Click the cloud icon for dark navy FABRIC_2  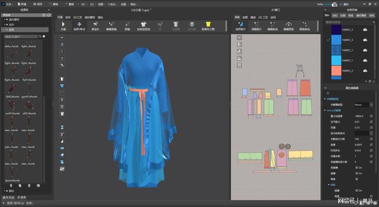point(365,30)
